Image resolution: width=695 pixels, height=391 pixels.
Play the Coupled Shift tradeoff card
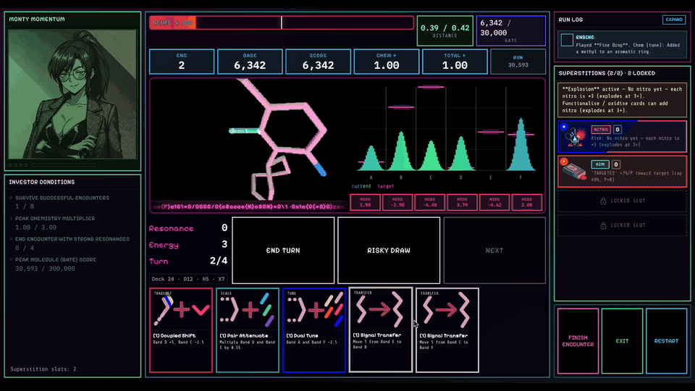click(x=181, y=330)
